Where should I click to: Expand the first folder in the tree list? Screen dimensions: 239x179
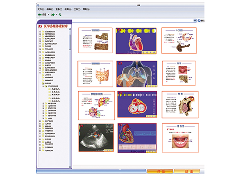[x=40, y=32]
